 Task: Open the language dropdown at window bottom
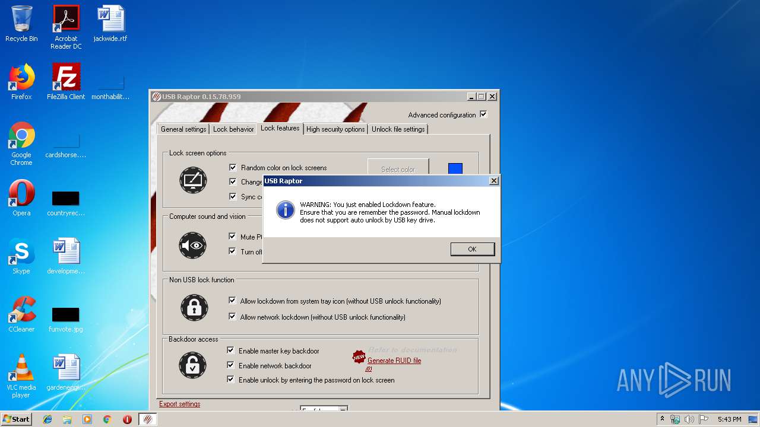pos(324,409)
